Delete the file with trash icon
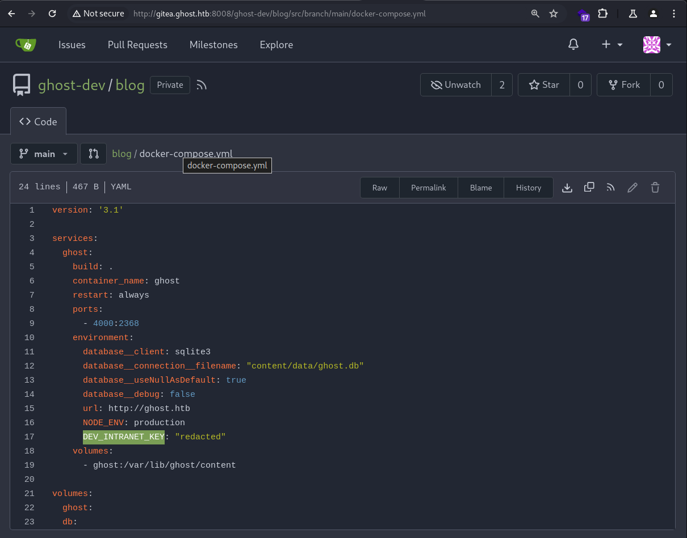687x538 pixels. pyautogui.click(x=655, y=188)
